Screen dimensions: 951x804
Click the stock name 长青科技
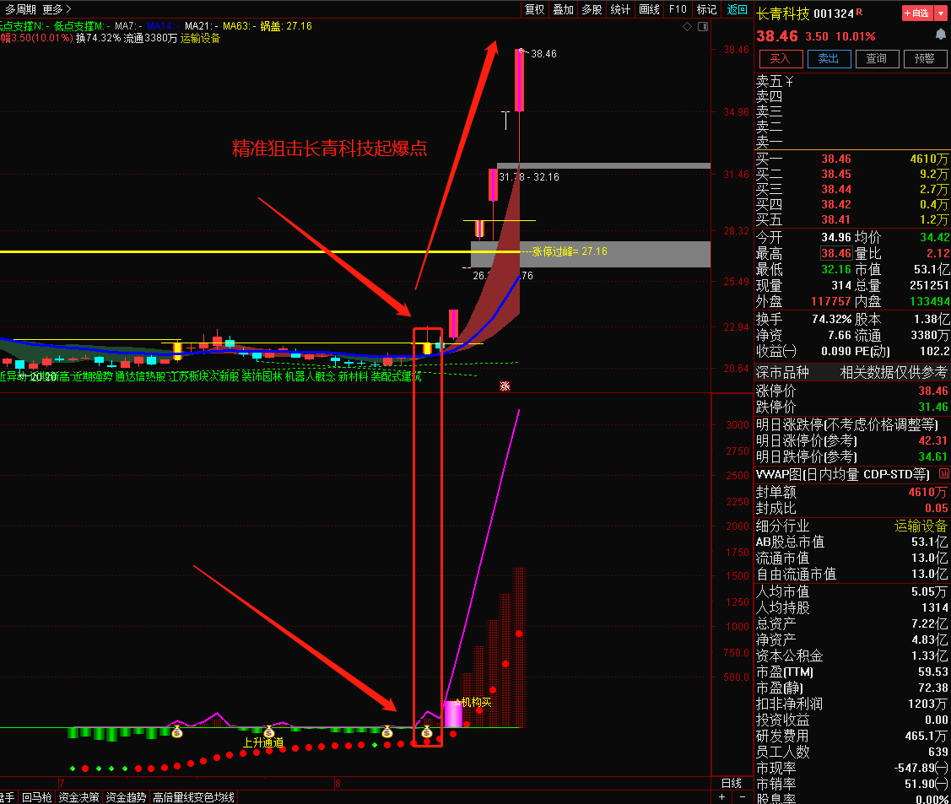[783, 13]
